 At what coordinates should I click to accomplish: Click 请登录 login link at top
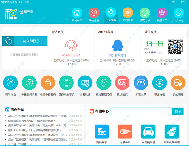tap(26, 12)
